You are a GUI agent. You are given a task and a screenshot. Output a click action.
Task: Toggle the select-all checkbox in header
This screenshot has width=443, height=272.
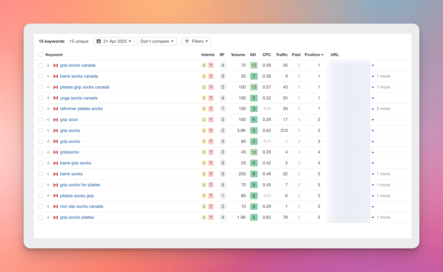tap(41, 55)
